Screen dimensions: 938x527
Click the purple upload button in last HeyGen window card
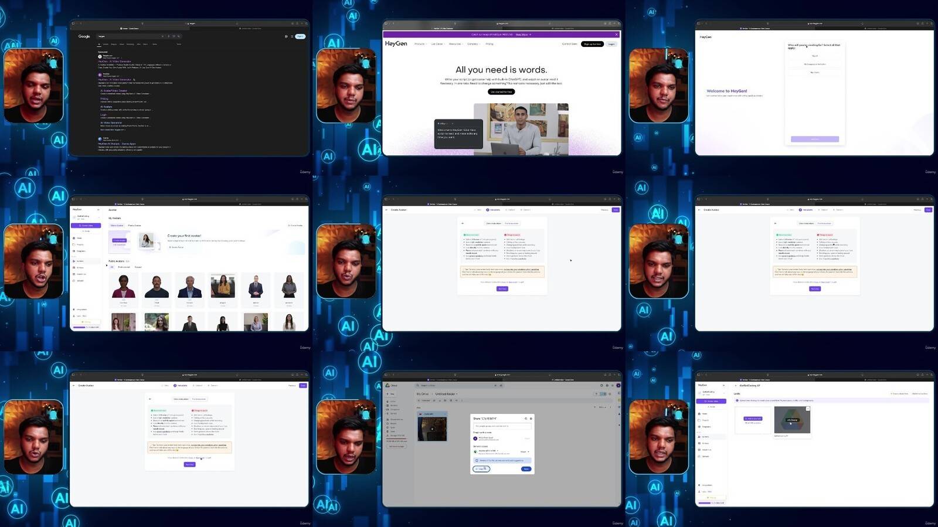point(753,419)
